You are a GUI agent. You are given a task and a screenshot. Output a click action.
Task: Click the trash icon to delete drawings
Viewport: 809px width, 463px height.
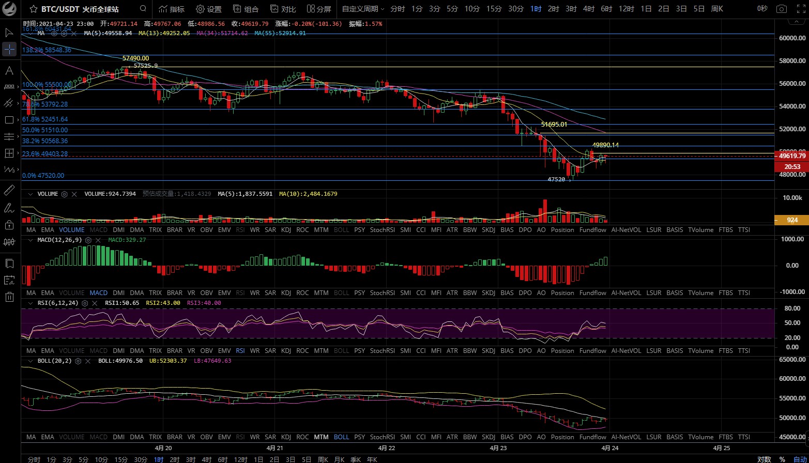9,297
